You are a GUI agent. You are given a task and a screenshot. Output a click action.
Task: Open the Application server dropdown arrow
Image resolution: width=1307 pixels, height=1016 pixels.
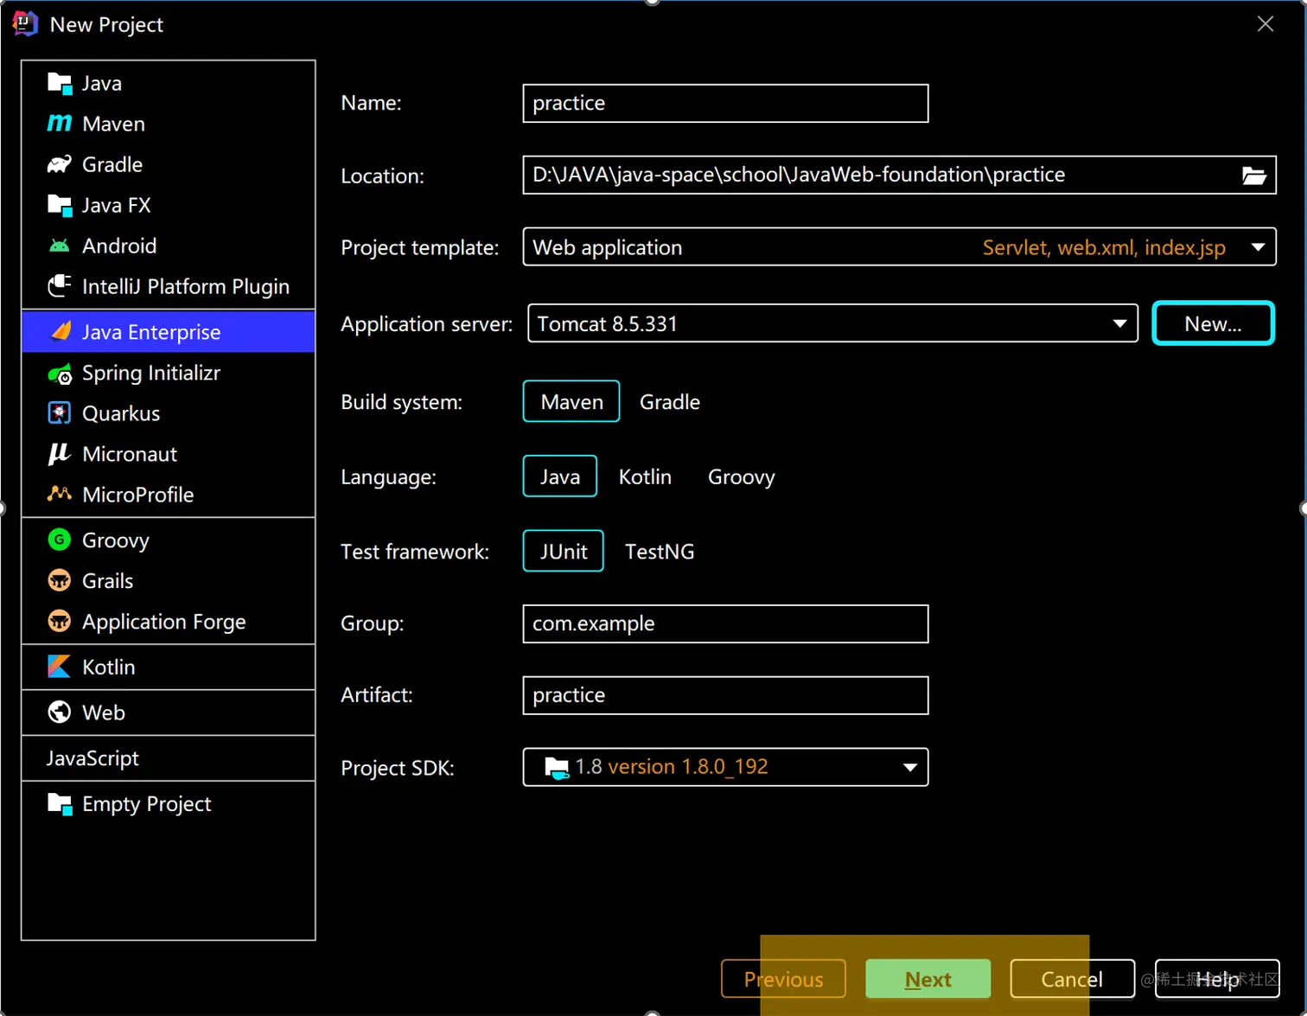point(1119,323)
